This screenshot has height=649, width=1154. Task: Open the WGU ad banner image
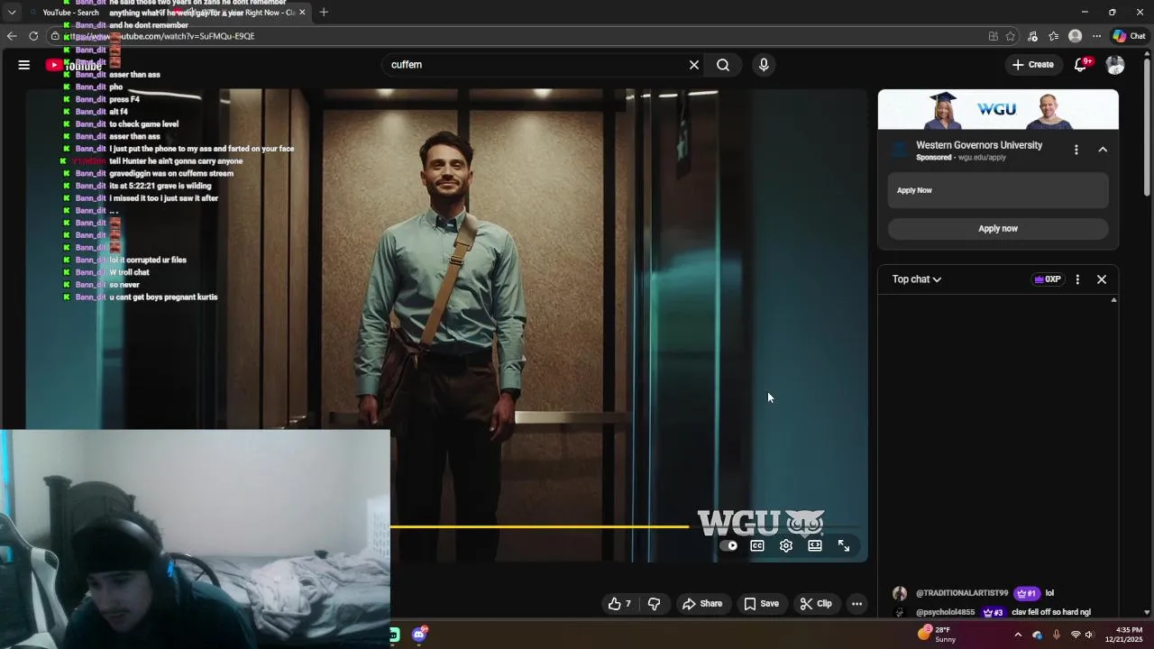(998, 110)
